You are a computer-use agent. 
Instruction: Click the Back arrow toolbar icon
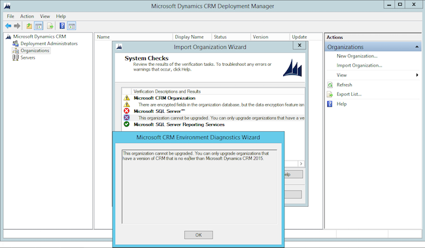(8, 26)
